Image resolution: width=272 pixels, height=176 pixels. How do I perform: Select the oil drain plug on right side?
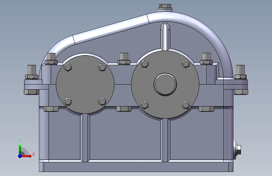coord(238,150)
